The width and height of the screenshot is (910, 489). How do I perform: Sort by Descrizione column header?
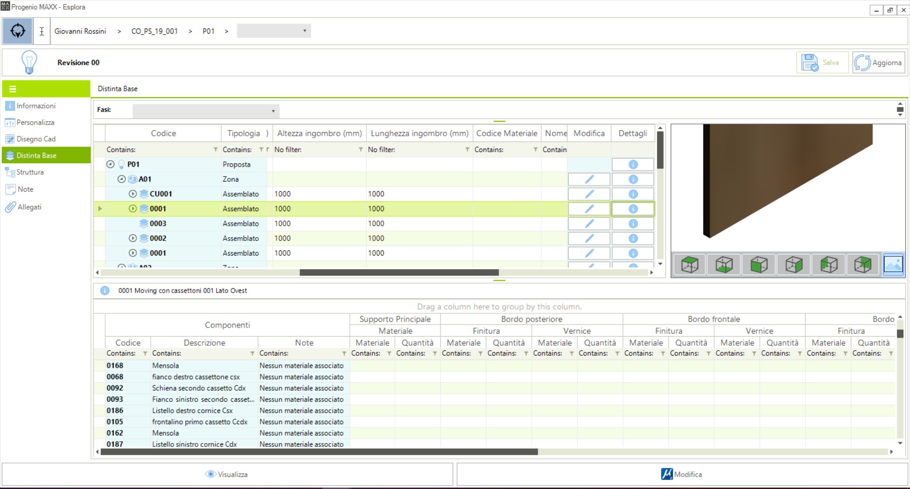(x=204, y=343)
